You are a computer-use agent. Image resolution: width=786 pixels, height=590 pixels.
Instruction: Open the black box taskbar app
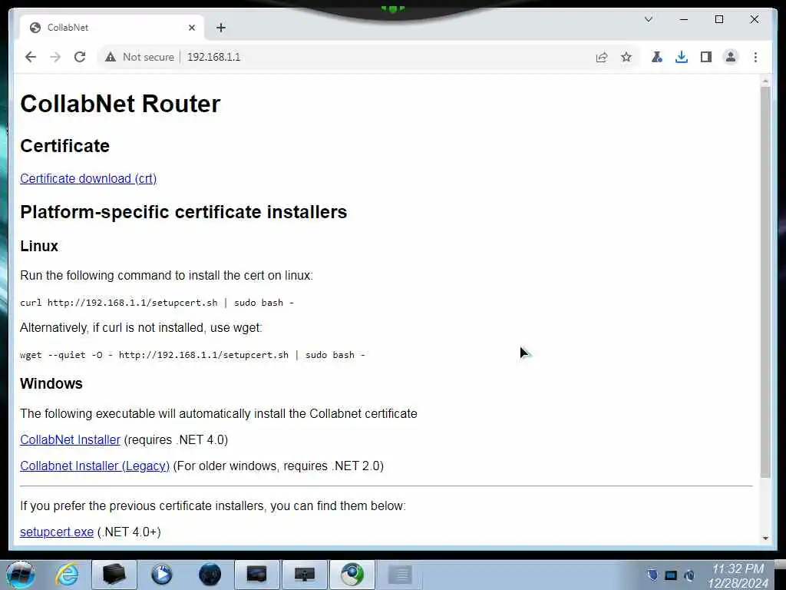[x=114, y=575]
